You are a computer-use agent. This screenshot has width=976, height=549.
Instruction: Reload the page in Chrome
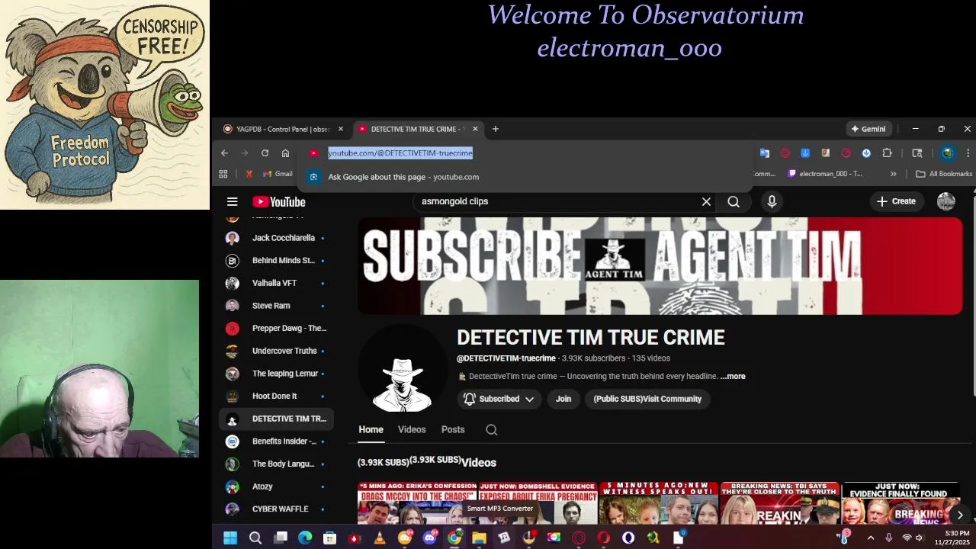coord(265,153)
